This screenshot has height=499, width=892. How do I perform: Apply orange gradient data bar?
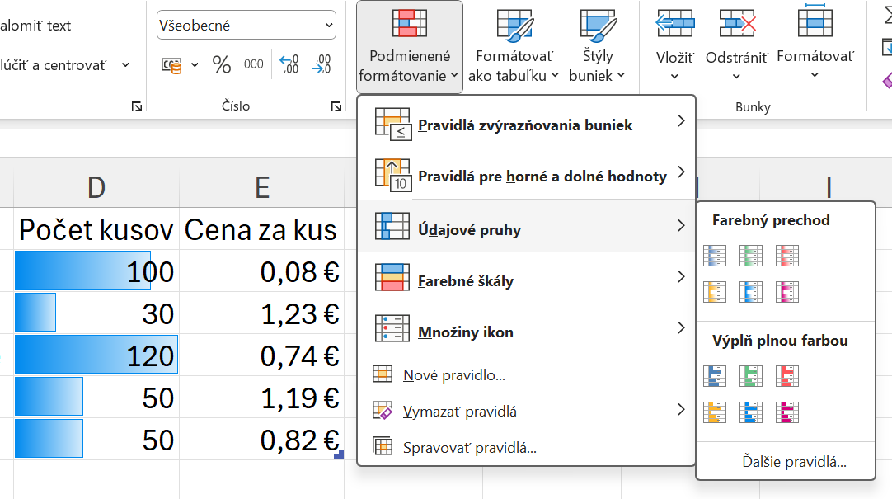[715, 292]
